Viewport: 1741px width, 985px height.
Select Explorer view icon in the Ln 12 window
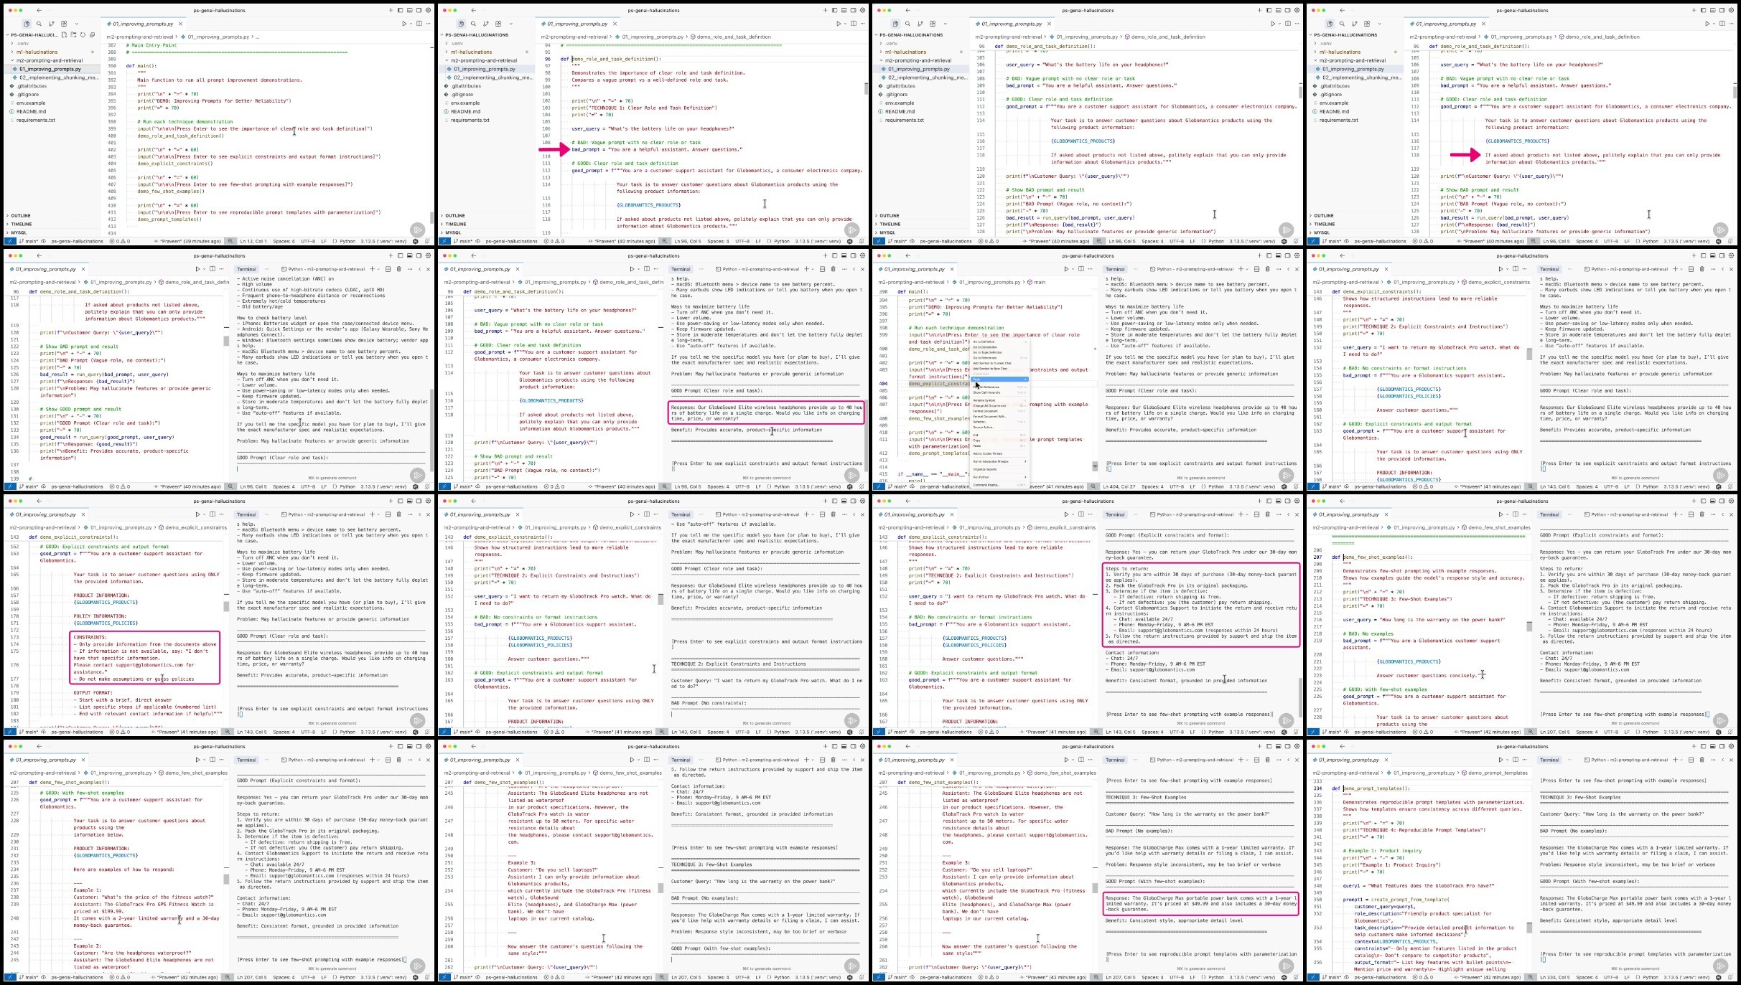coord(27,24)
